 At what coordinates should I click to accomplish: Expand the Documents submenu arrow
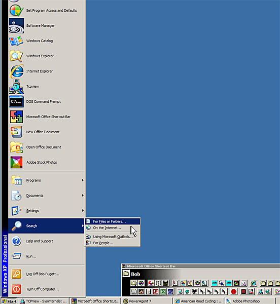pos(83,196)
